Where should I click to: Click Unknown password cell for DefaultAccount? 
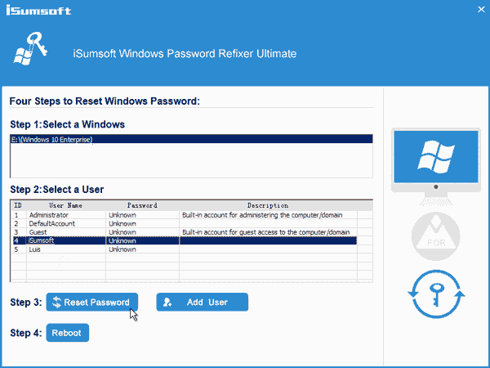tap(142, 223)
